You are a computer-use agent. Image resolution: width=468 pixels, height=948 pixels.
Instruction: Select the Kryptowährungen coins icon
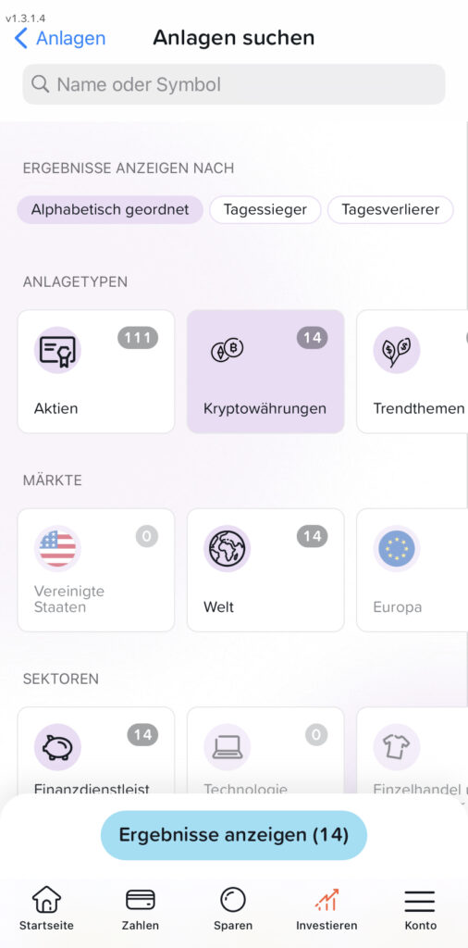227,349
